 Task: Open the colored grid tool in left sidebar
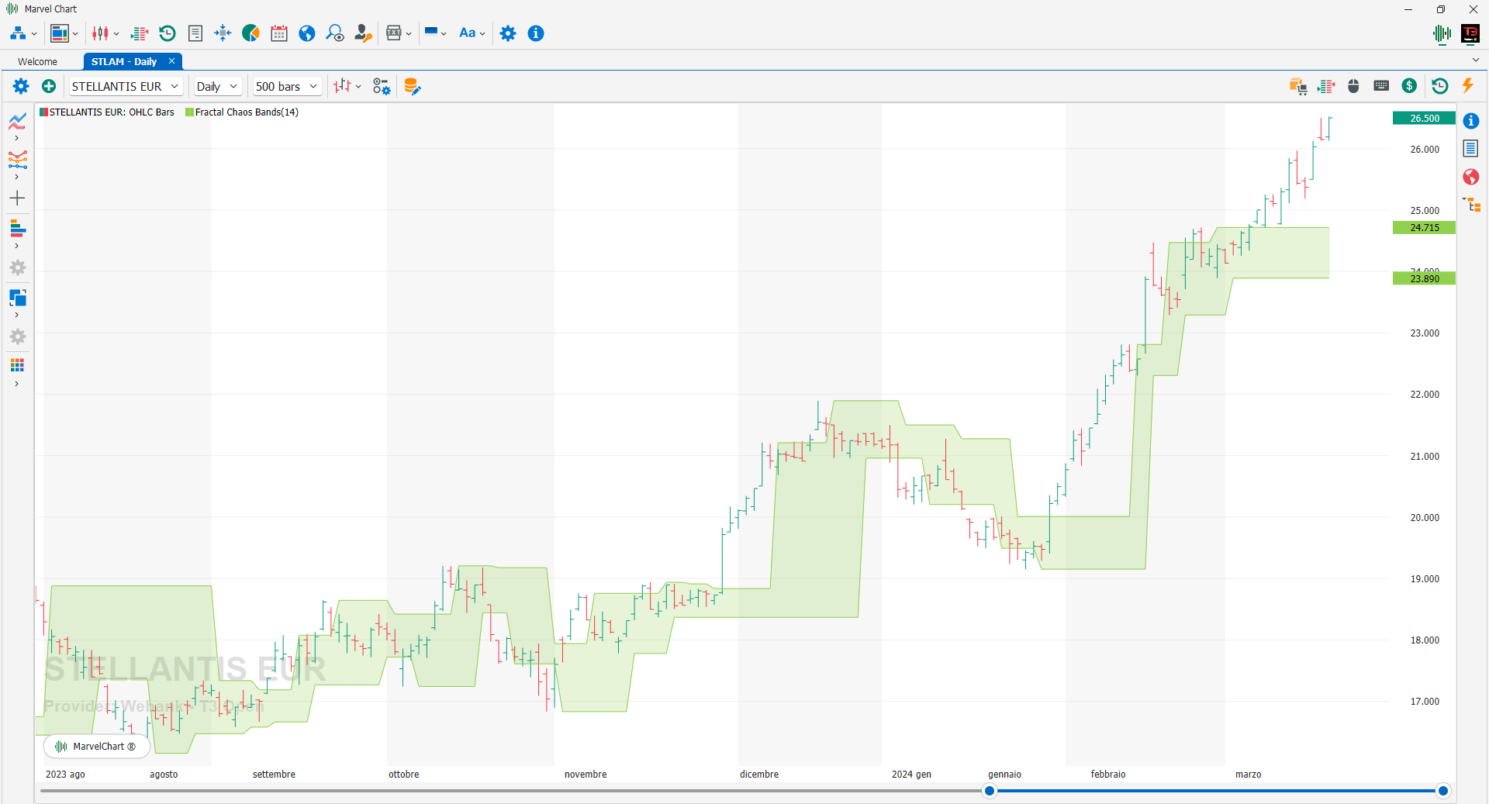[17, 365]
